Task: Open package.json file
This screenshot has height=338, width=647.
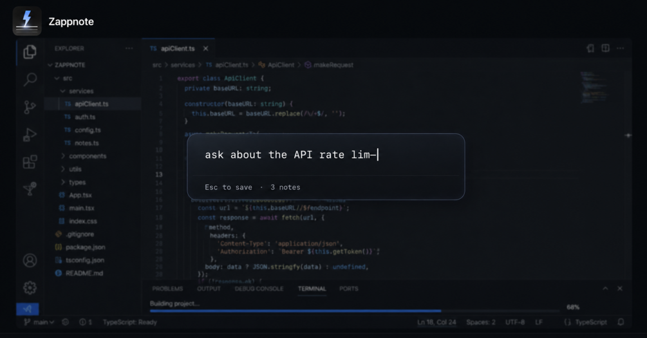Action: click(x=80, y=247)
